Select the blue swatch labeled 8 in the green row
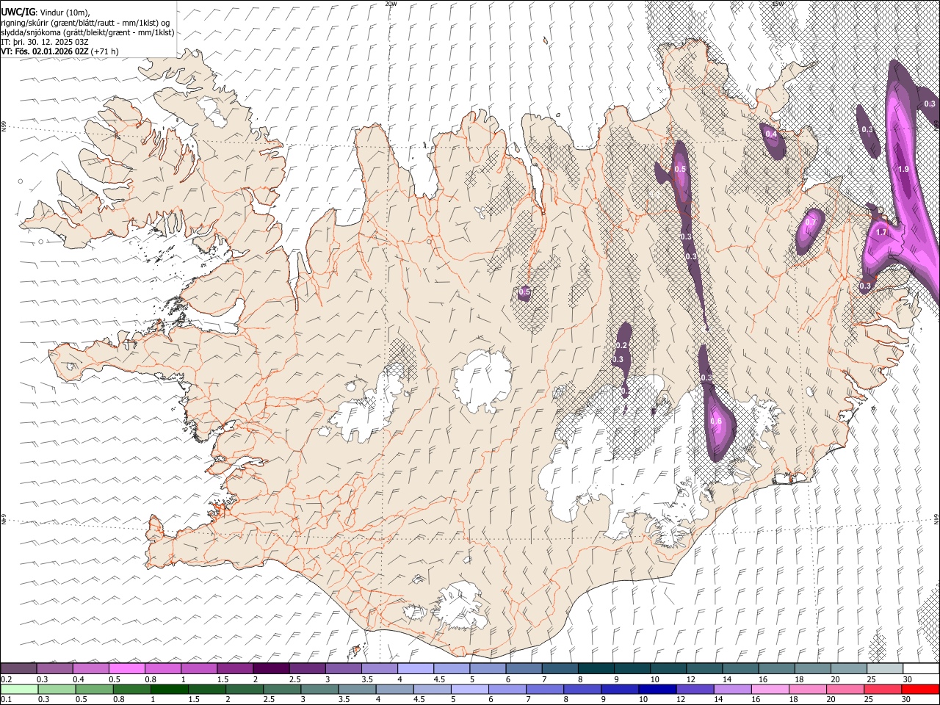The image size is (940, 705). 582,689
